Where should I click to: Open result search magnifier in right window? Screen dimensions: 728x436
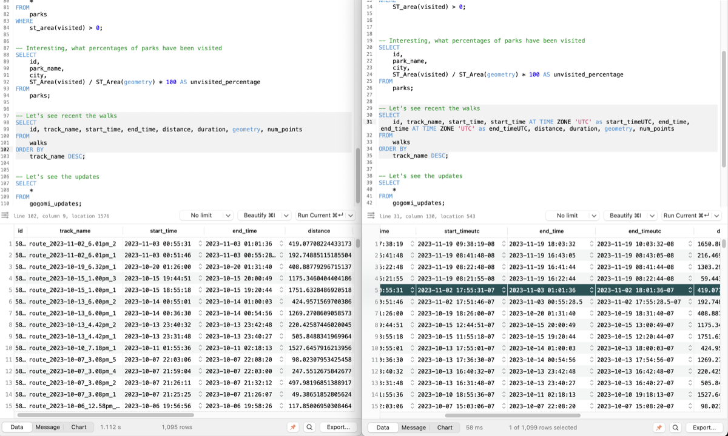pos(675,427)
